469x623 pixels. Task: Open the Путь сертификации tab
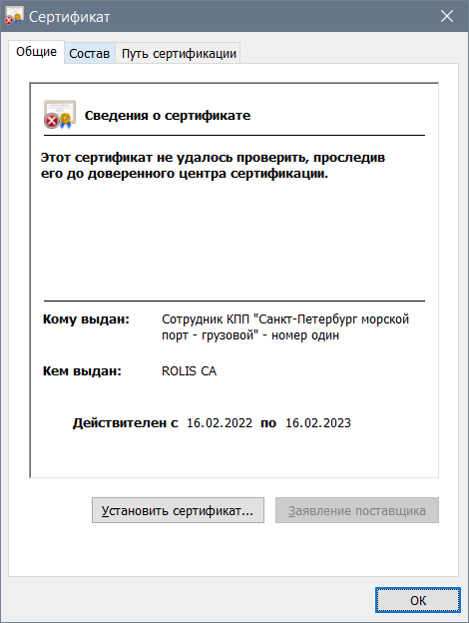[x=179, y=53]
